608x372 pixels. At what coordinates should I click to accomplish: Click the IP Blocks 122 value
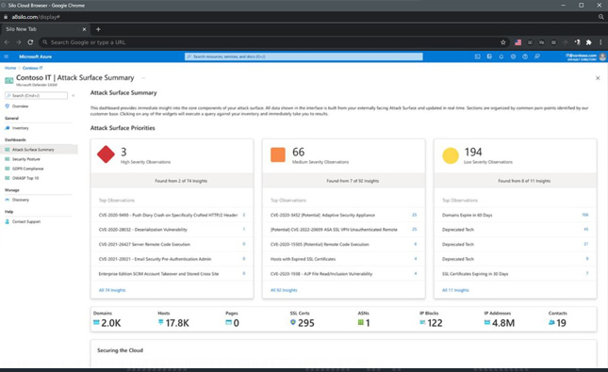tap(435, 323)
